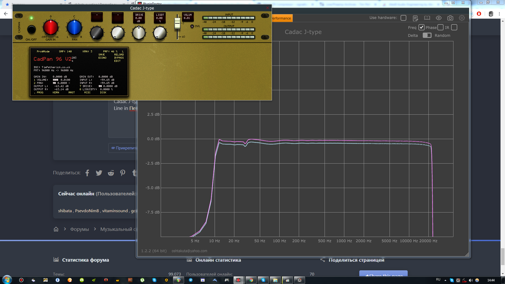
Task: Open the browser profile avatar
Action: (491, 14)
